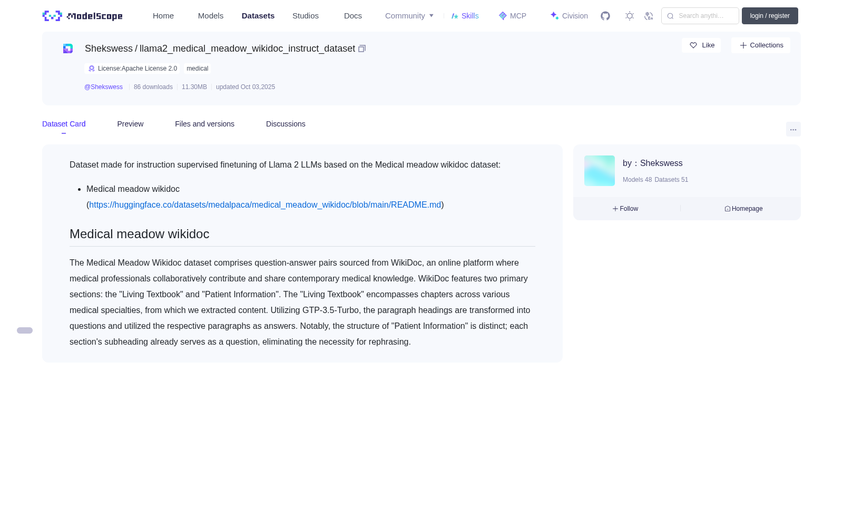Click the medical tag
This screenshot has width=843, height=527.
(x=198, y=69)
